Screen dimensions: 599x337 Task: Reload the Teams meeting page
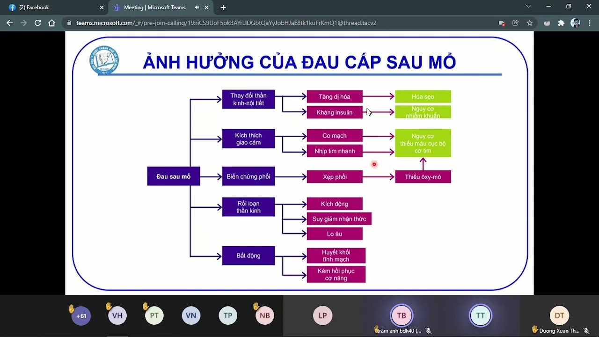click(38, 23)
